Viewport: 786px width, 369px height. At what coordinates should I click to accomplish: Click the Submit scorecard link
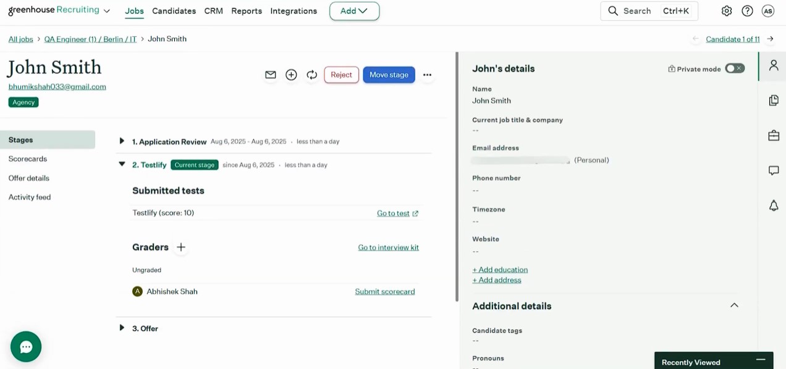[x=385, y=291]
